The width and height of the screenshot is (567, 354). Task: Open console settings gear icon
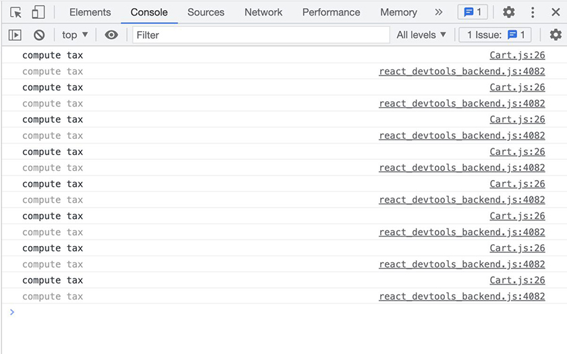pyautogui.click(x=555, y=35)
